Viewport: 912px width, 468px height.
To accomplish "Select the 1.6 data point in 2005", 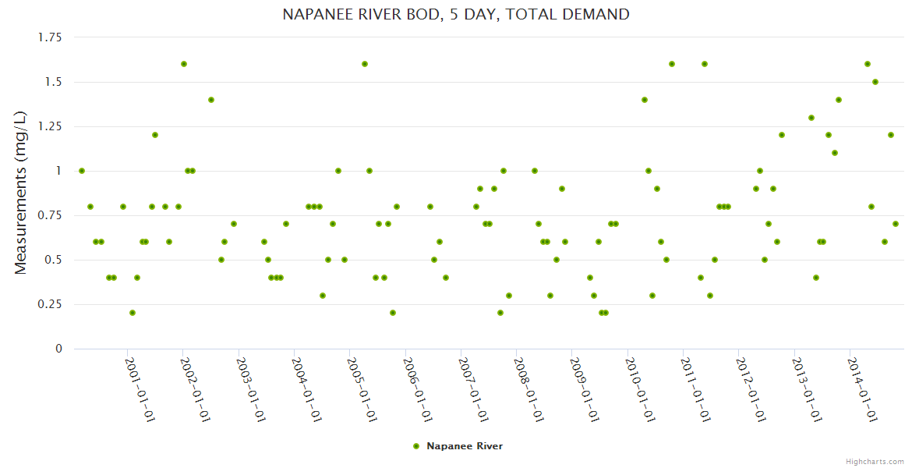I will click(365, 64).
